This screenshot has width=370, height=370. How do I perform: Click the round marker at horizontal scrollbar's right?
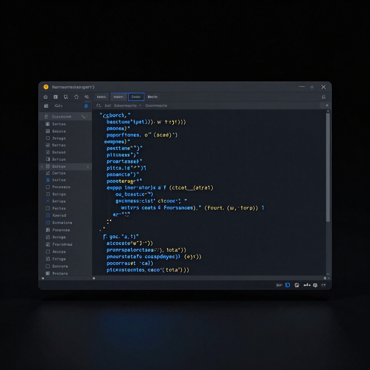click(x=325, y=278)
